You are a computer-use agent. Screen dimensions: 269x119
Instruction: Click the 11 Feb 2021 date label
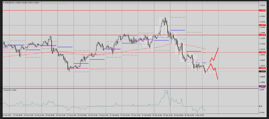coord(7,115)
